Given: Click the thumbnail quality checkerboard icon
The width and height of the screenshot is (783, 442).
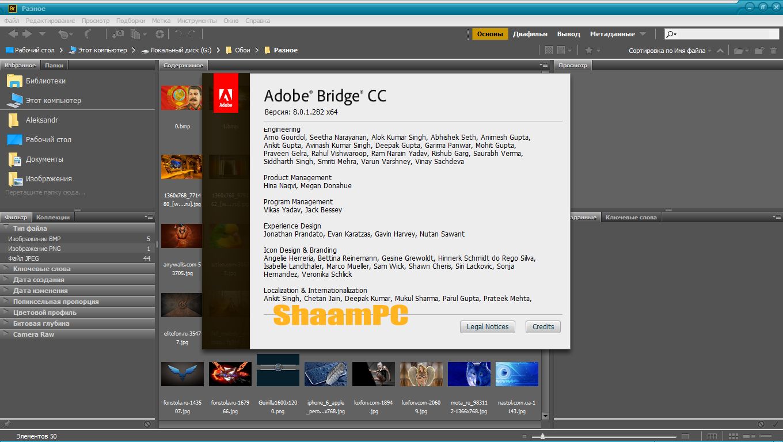Looking at the screenshot, I should tap(549, 50).
